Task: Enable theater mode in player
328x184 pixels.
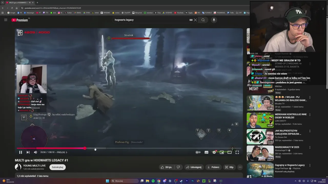Action: (x=230, y=152)
